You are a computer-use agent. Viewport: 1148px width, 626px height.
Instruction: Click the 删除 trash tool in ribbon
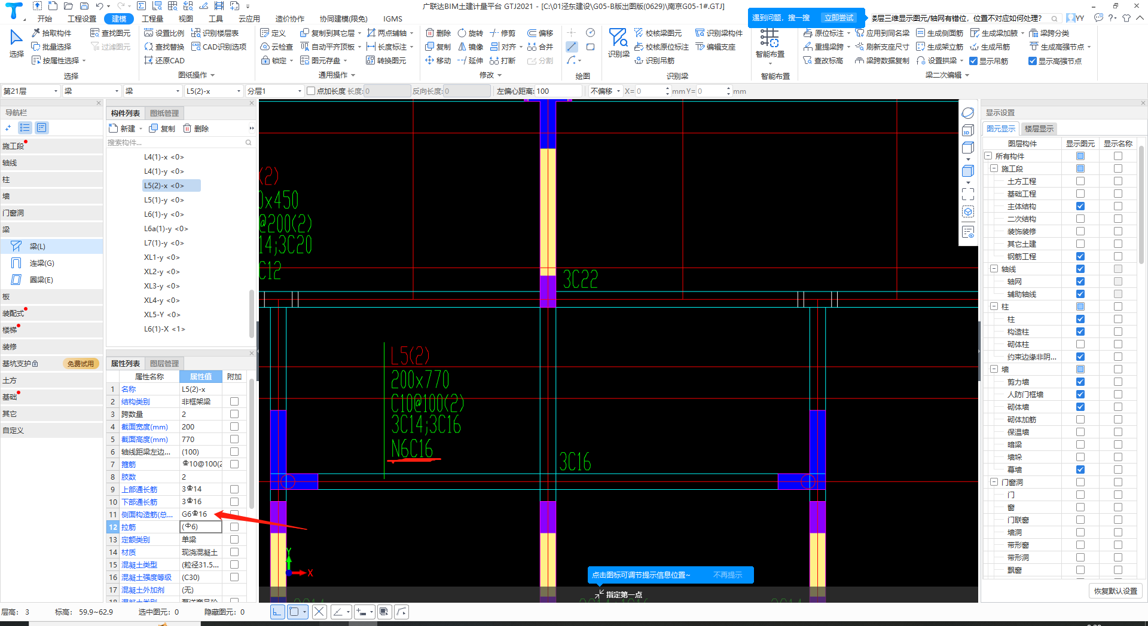tap(438, 33)
